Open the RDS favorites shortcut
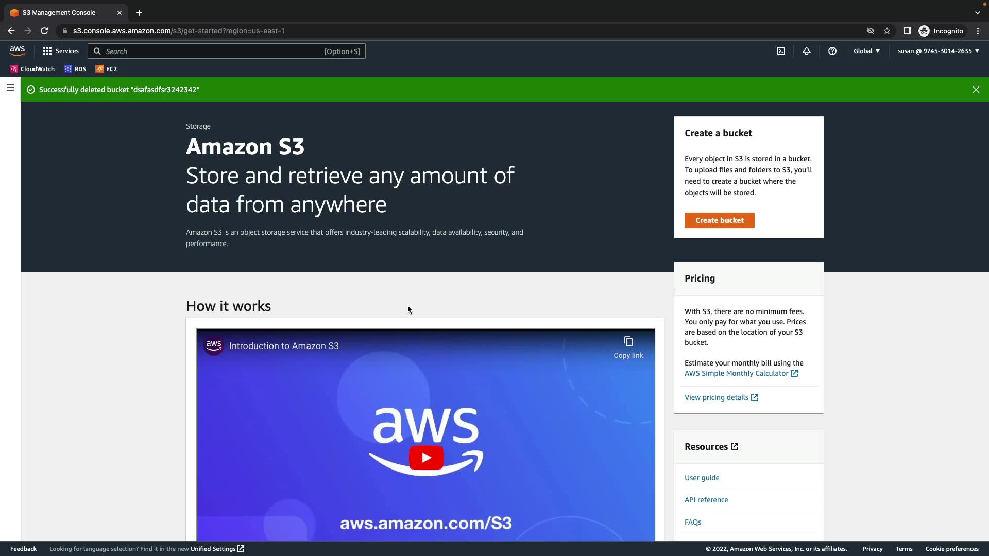 tap(75, 69)
